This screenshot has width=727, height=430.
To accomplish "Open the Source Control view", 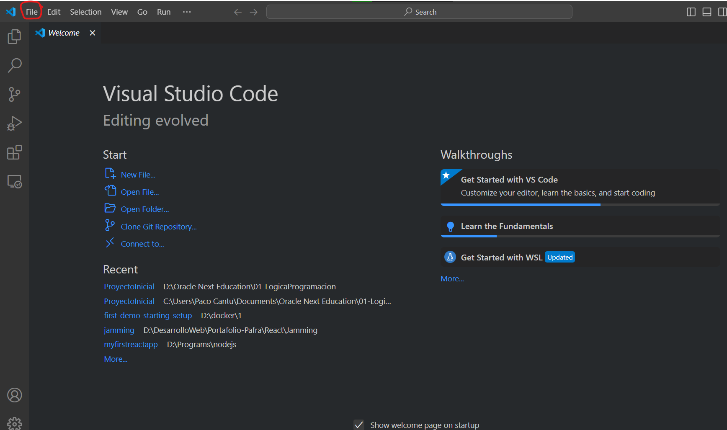I will tap(14, 94).
